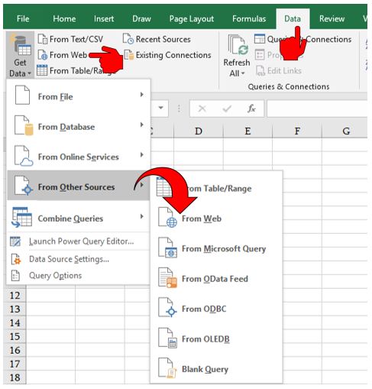Open Query Options
The image size is (372, 389).
point(79,275)
